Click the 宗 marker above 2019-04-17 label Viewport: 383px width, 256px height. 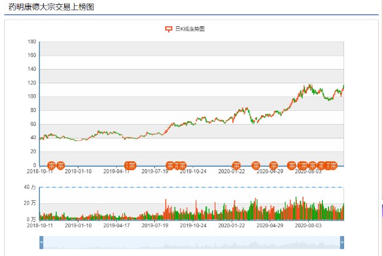pyautogui.click(x=132, y=165)
